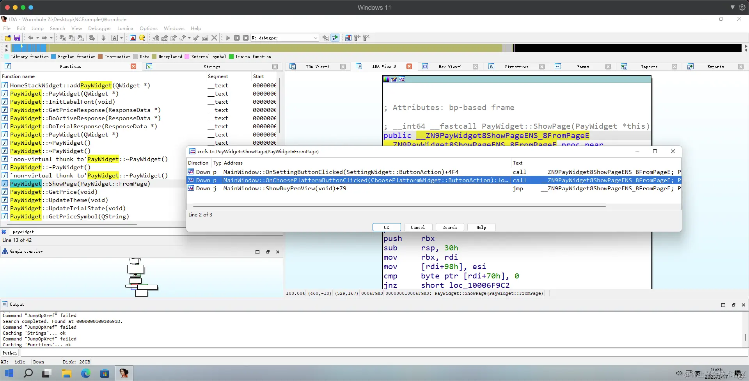The width and height of the screenshot is (749, 381).
Task: Open the debugger selection dropdown
Action: tap(284, 38)
